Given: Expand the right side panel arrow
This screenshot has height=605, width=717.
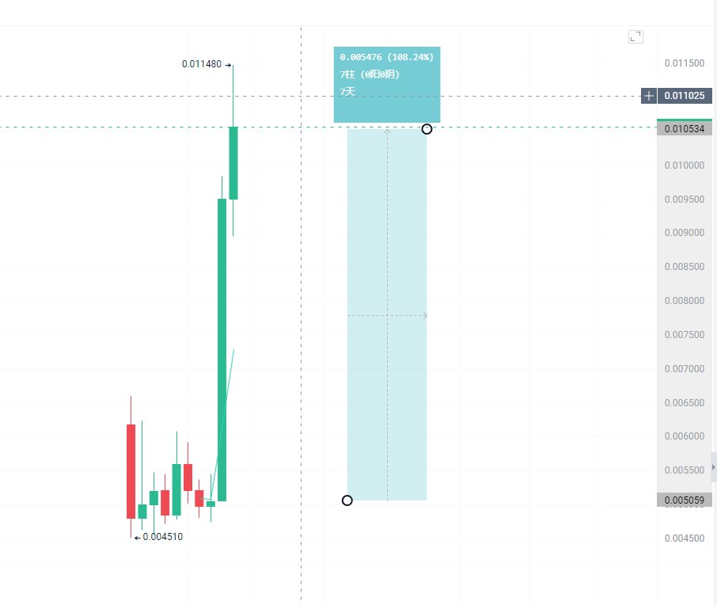Looking at the screenshot, I should pos(714,468).
